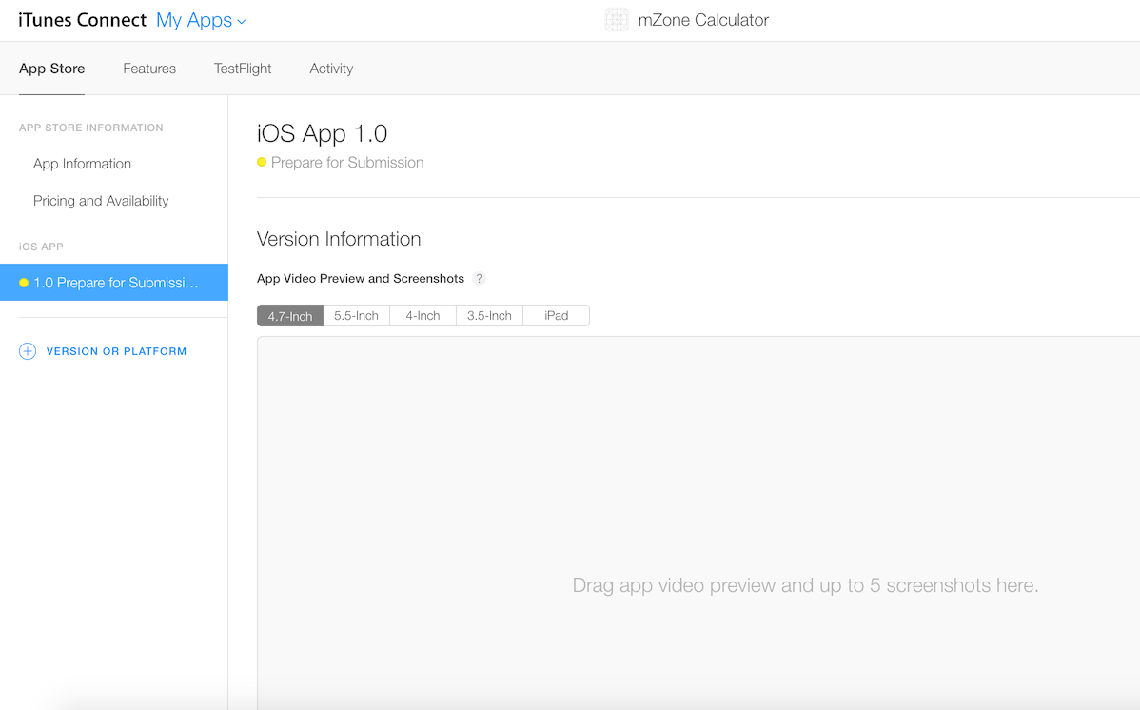Click the plus icon for Version or Platform
This screenshot has width=1140, height=710.
tap(28, 351)
